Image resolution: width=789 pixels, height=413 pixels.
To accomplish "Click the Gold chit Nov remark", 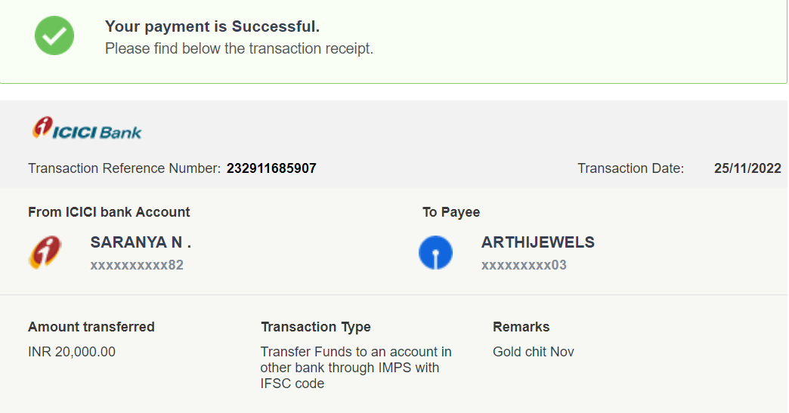I will pos(534,352).
